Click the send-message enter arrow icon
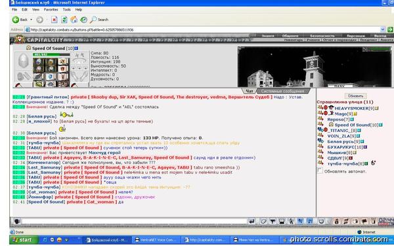394x246 pixels. click(252, 222)
